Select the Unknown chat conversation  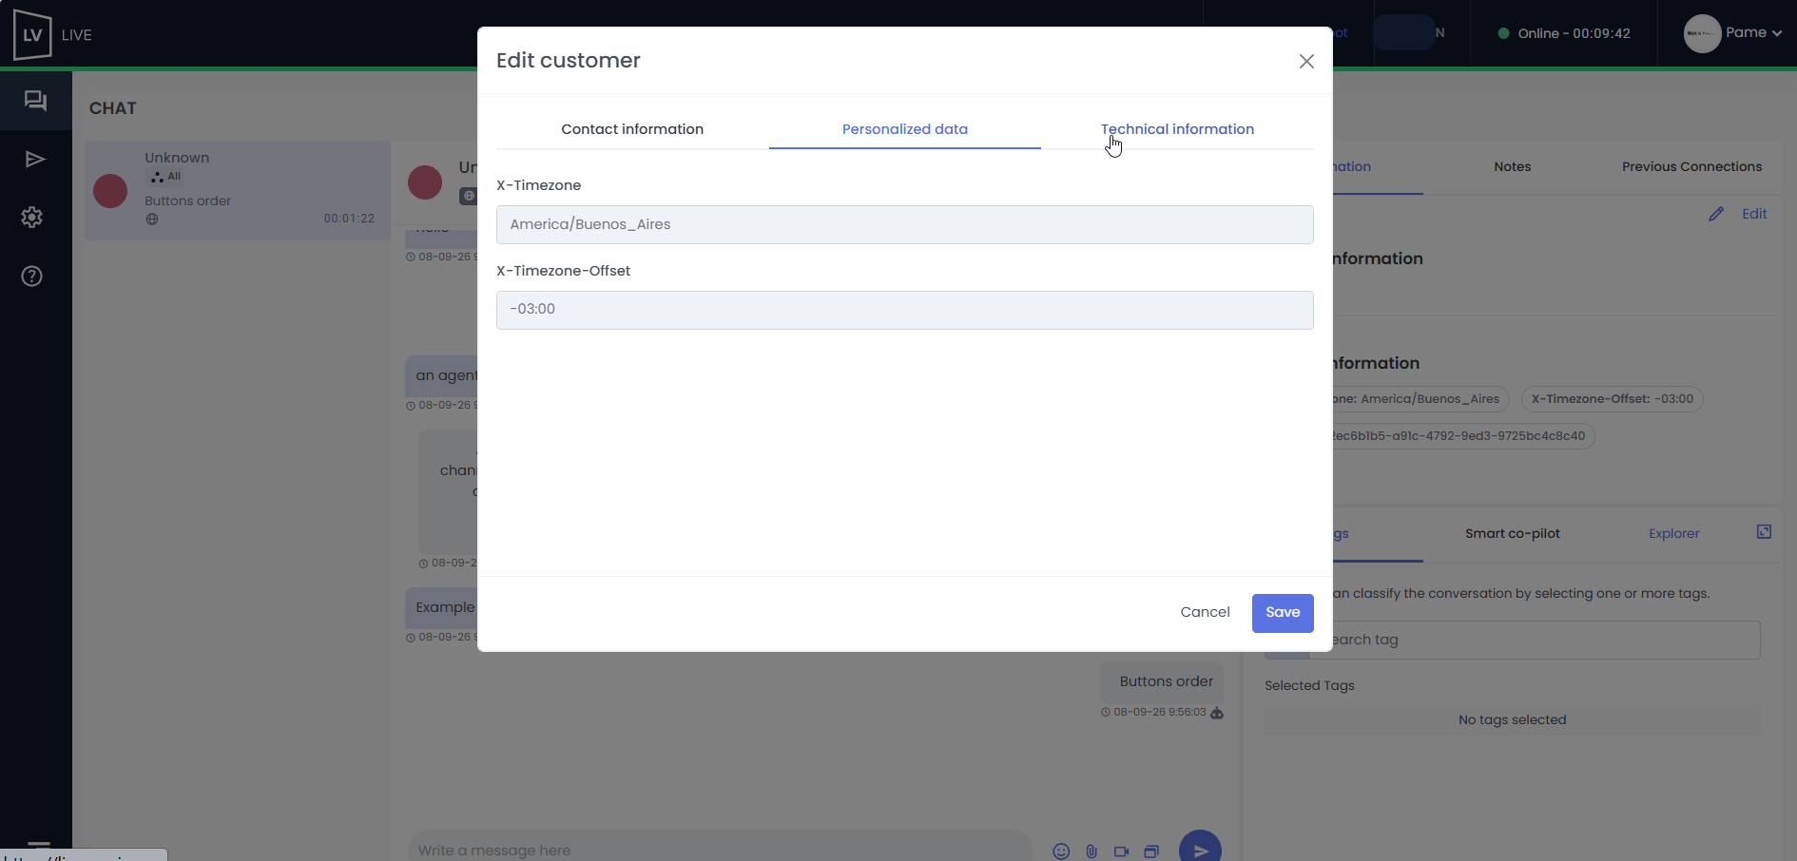[238, 191]
